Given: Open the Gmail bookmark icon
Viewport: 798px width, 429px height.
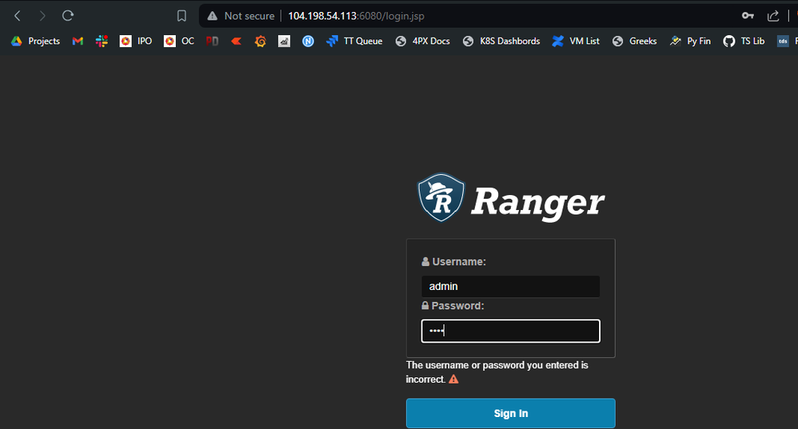Looking at the screenshot, I should [x=78, y=42].
